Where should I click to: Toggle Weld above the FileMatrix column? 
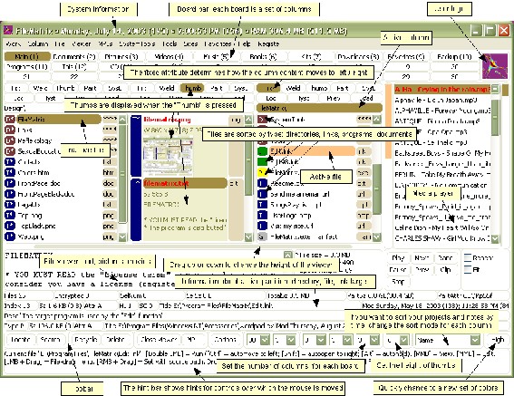(x=293, y=88)
